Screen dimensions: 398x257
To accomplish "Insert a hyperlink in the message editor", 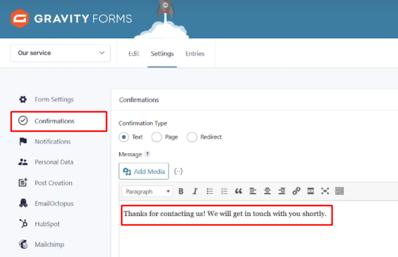I will (296, 191).
